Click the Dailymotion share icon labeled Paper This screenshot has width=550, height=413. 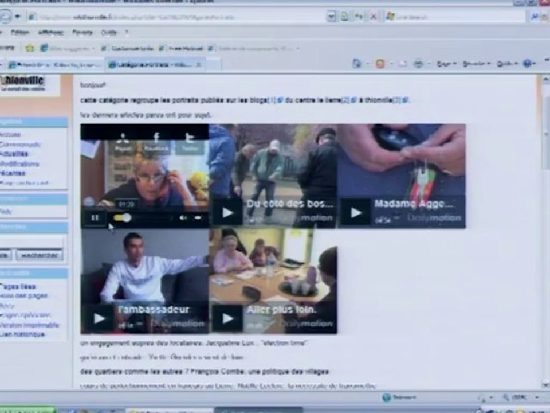pos(123,142)
